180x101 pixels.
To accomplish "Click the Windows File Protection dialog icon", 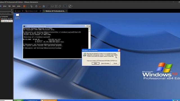I will (85, 55).
